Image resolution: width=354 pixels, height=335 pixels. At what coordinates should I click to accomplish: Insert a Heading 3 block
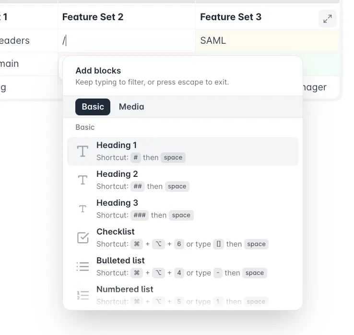(x=183, y=209)
